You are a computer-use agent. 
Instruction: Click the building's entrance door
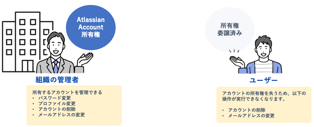(28, 66)
